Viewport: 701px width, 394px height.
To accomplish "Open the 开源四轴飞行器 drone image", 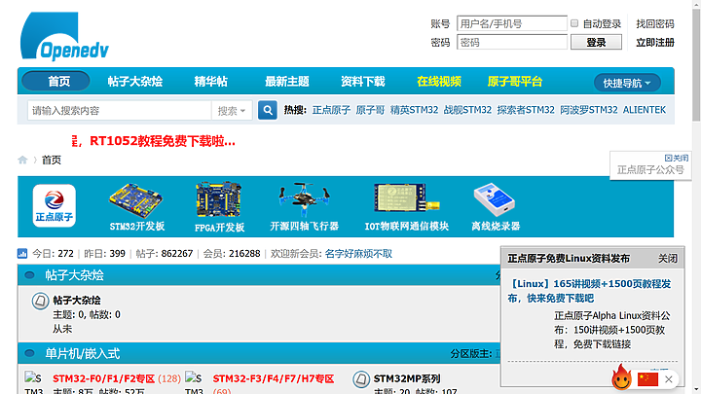I will coord(304,199).
